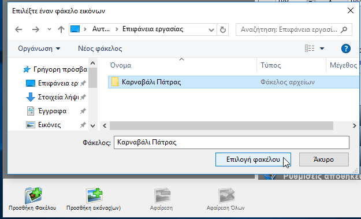
Task: Click Αφαίρεση Όλων in the background window
Action: coord(226,199)
